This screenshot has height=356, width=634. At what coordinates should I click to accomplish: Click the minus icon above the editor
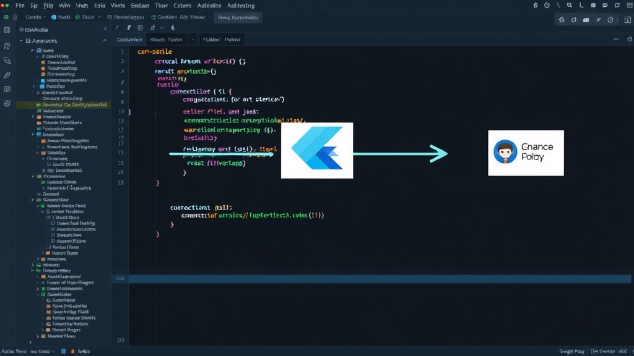616,39
